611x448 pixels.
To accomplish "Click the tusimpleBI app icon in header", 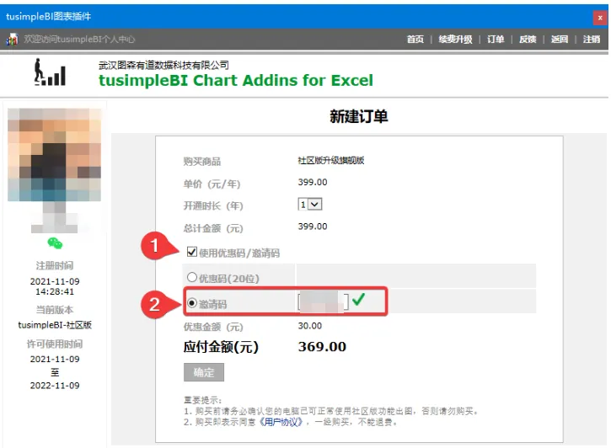I will tap(12, 39).
